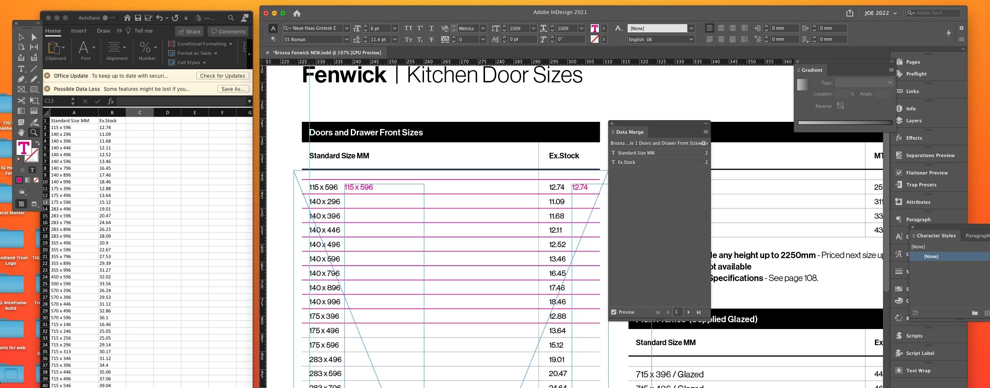Open the Layers panel
The width and height of the screenshot is (990, 388).
[x=913, y=121]
